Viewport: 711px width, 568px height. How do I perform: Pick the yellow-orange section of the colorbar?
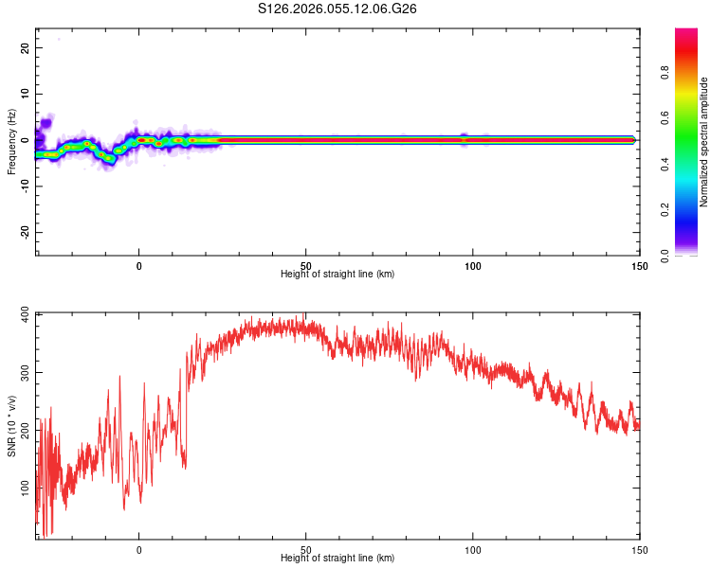(686, 90)
